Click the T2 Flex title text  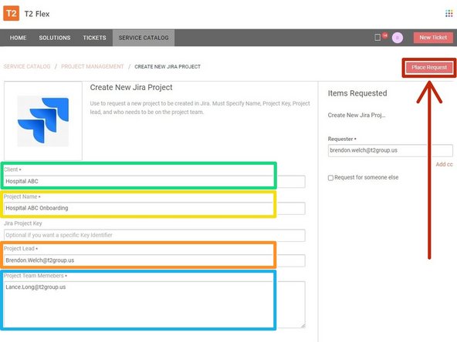point(37,14)
